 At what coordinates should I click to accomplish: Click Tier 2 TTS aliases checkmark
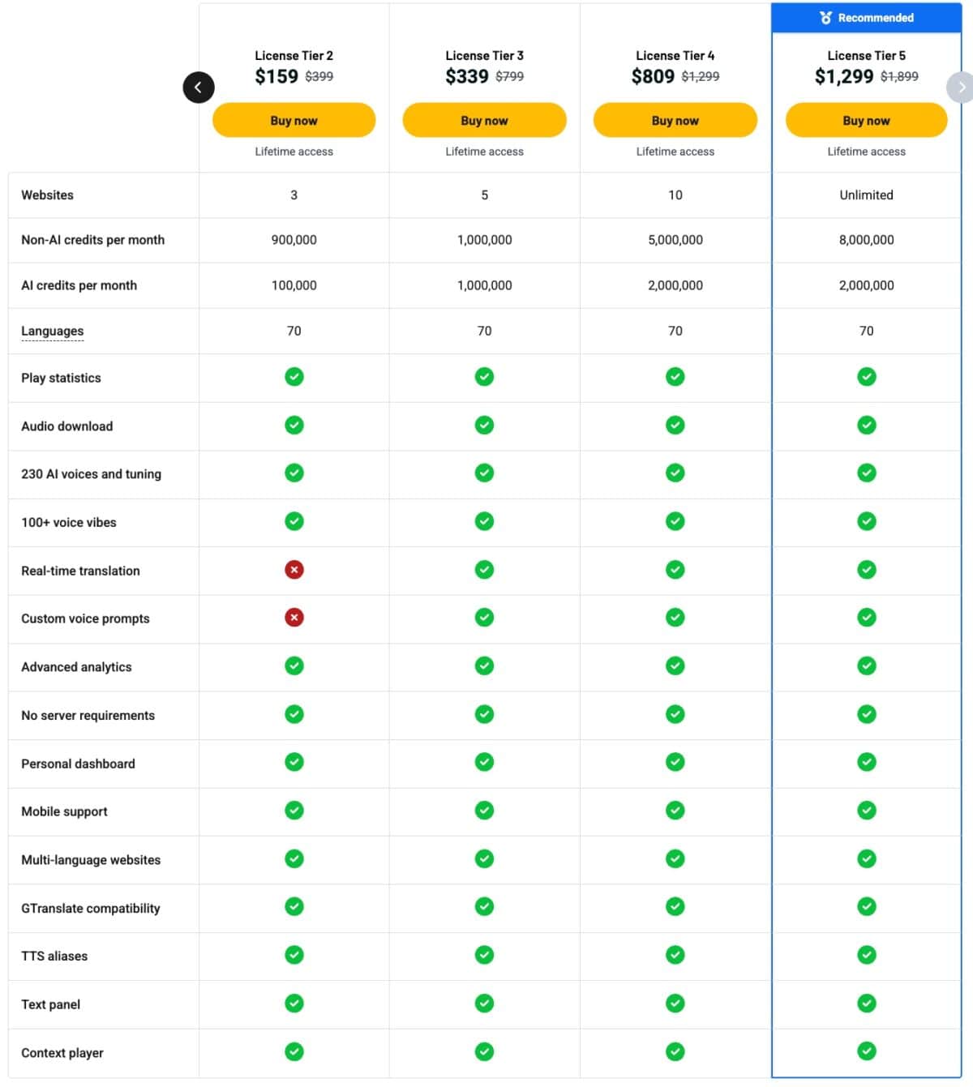point(294,955)
